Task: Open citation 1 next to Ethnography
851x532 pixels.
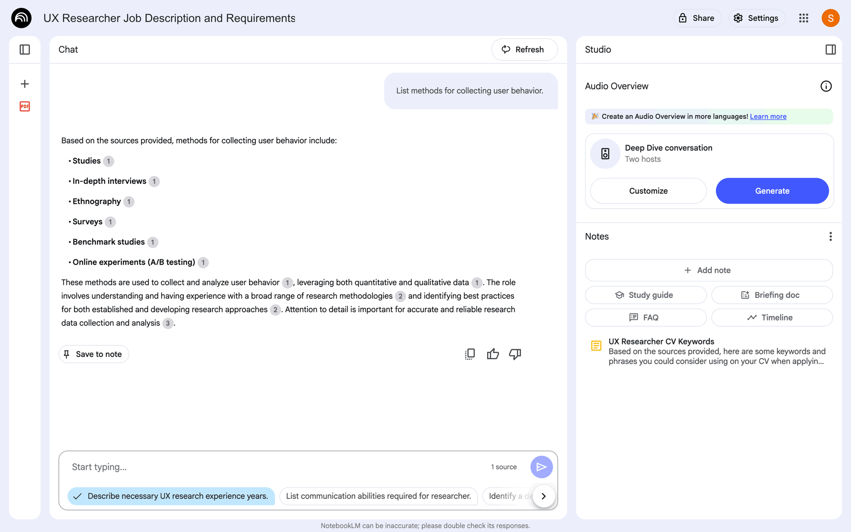Action: tap(129, 202)
